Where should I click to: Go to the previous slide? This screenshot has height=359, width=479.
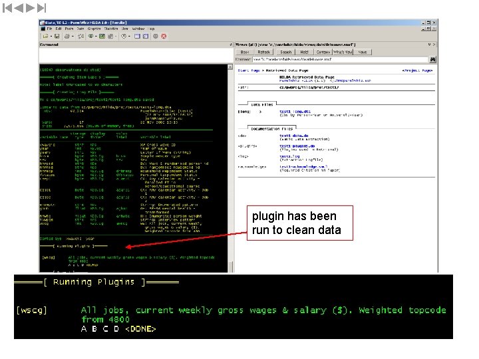(x=19, y=8)
